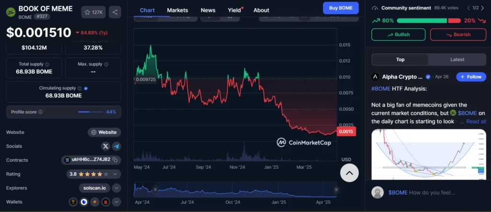Click the 44% profile score value
The width and height of the screenshot is (491, 212).
(x=111, y=112)
